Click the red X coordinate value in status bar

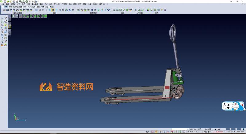[218, 132]
